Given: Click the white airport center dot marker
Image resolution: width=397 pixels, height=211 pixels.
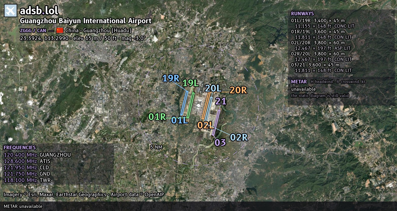Looking at the screenshot, I should coord(198,105).
